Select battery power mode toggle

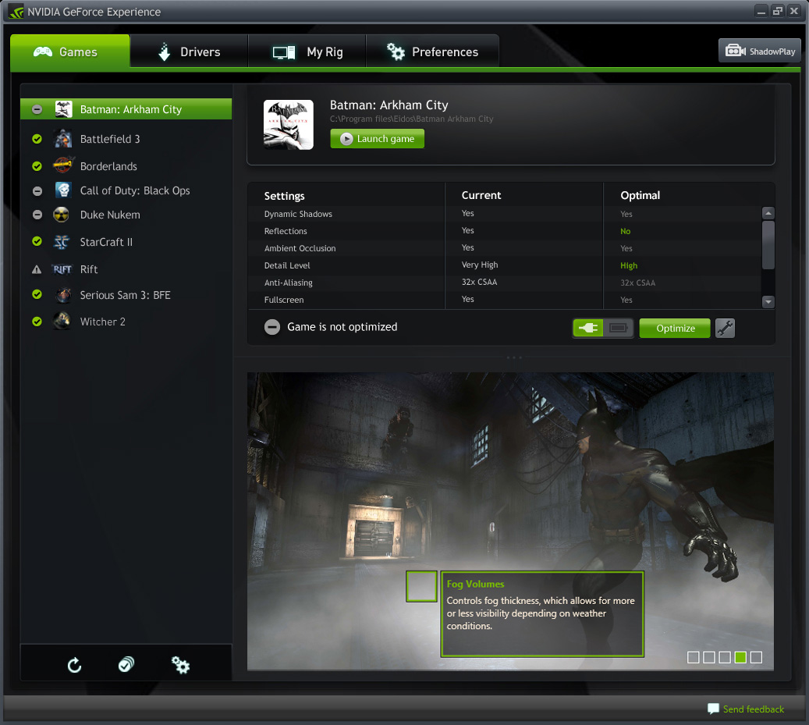[618, 328]
